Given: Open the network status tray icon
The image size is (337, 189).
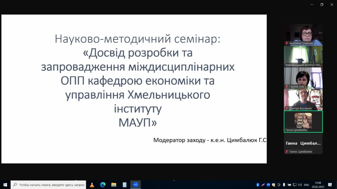Looking at the screenshot, I should click(295, 185).
